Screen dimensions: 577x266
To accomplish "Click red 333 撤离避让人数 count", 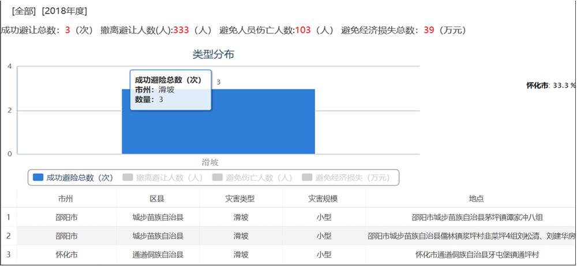I will (x=182, y=30).
